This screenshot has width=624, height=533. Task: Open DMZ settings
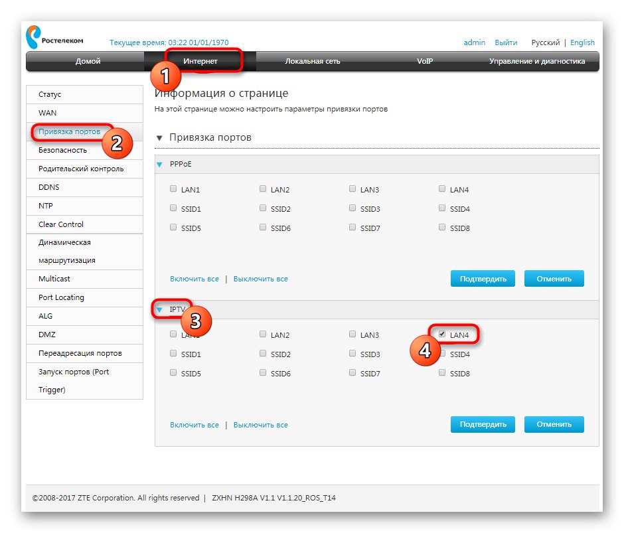(x=84, y=335)
